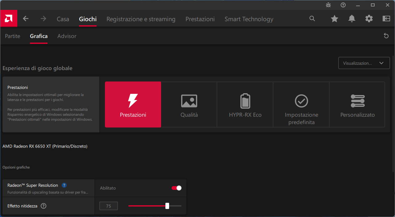Open the search magnifier icon
Image resolution: width=395 pixels, height=217 pixels.
coord(312,19)
